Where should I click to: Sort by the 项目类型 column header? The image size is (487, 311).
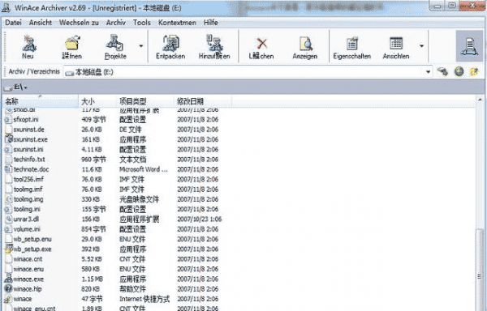coord(145,101)
